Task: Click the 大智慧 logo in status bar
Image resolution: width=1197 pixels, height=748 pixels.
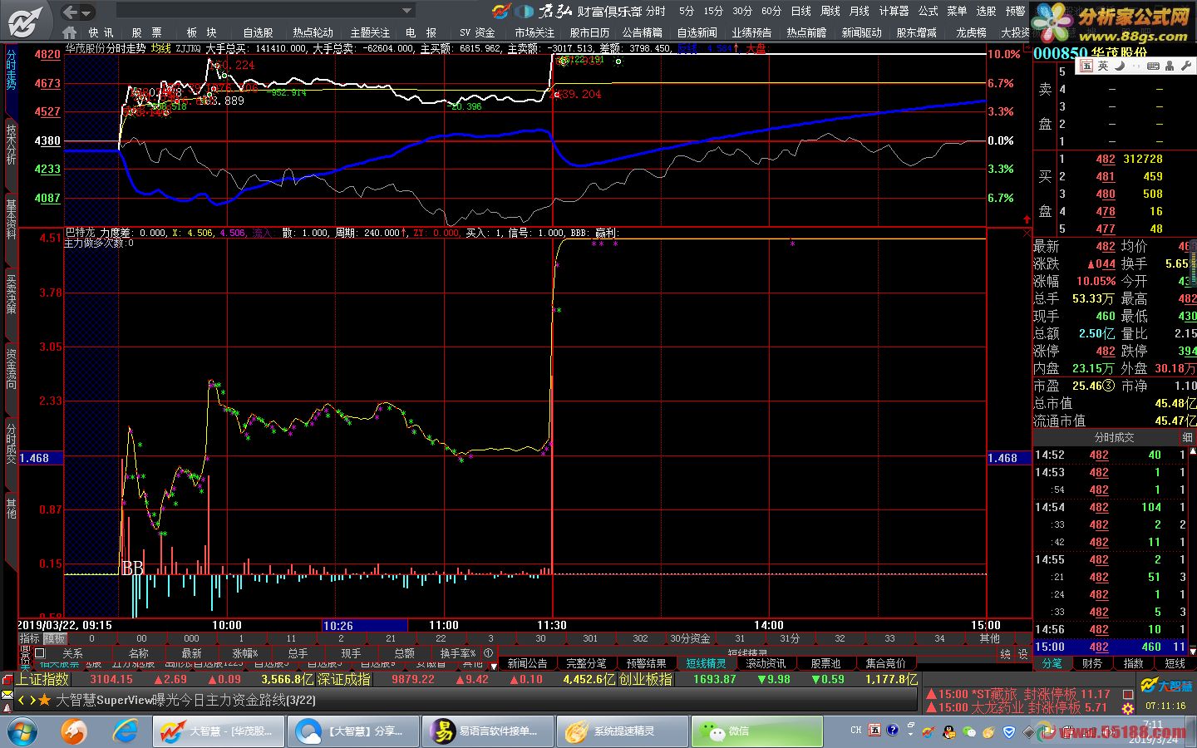Action: [x=1165, y=686]
